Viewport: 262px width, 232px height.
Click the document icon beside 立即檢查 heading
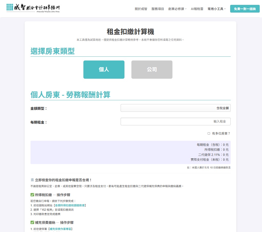pyautogui.click(x=32, y=180)
